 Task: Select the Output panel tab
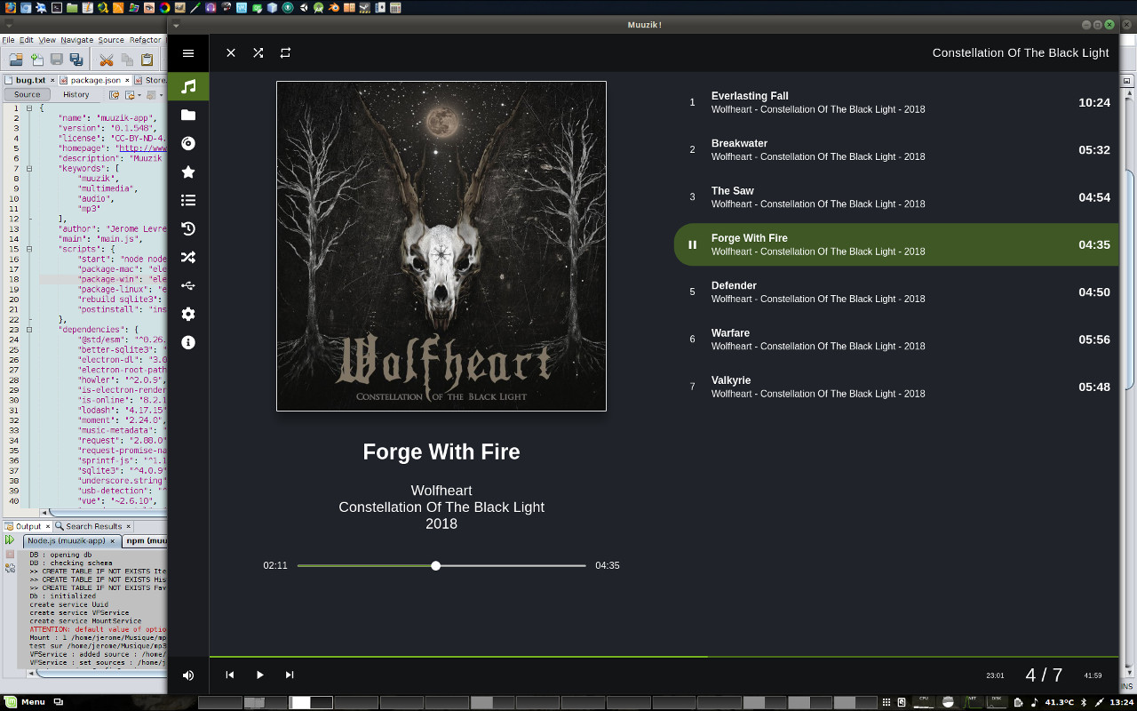(x=28, y=526)
